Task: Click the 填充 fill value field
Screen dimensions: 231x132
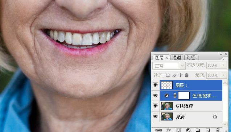Action: (214, 75)
